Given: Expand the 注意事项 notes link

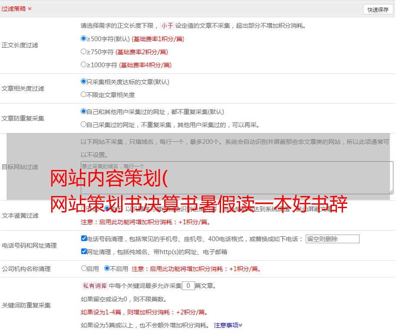Looking at the screenshot, I should click(228, 325).
